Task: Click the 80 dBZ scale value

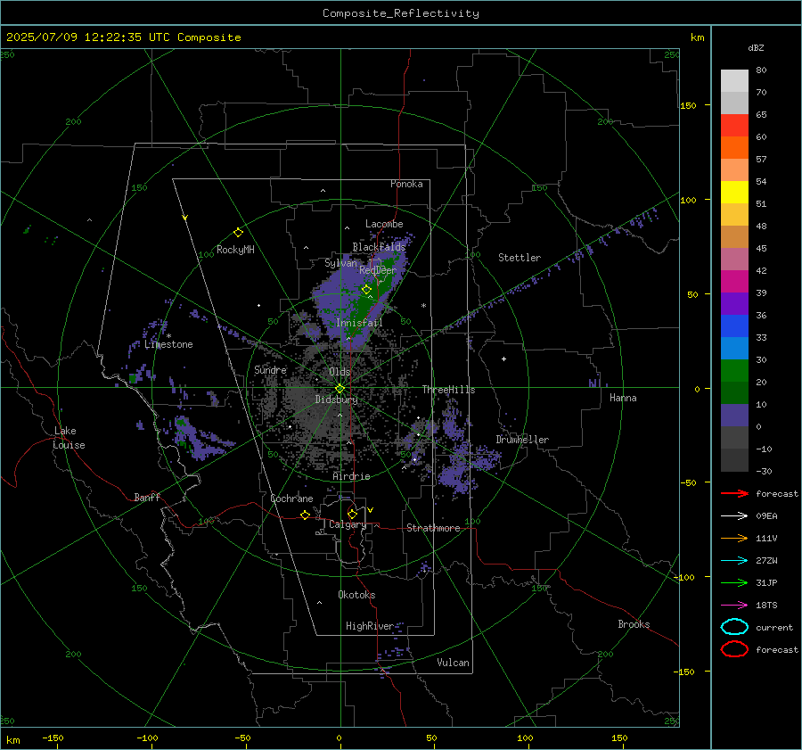Action: coord(761,70)
